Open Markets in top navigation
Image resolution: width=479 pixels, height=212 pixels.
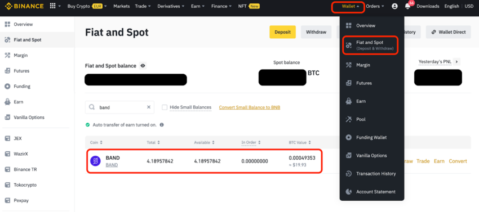pyautogui.click(x=122, y=6)
